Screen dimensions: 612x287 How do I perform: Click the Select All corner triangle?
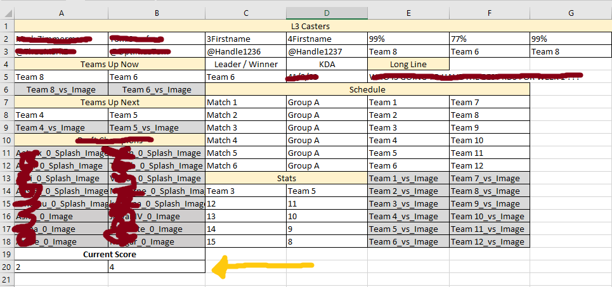(8, 14)
